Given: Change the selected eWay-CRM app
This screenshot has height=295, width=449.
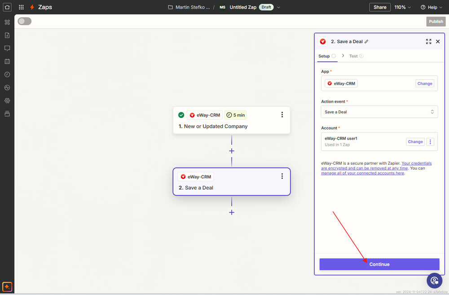Looking at the screenshot, I should pos(425,83).
